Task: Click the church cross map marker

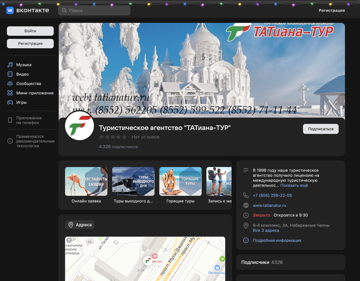Action: coord(69,240)
